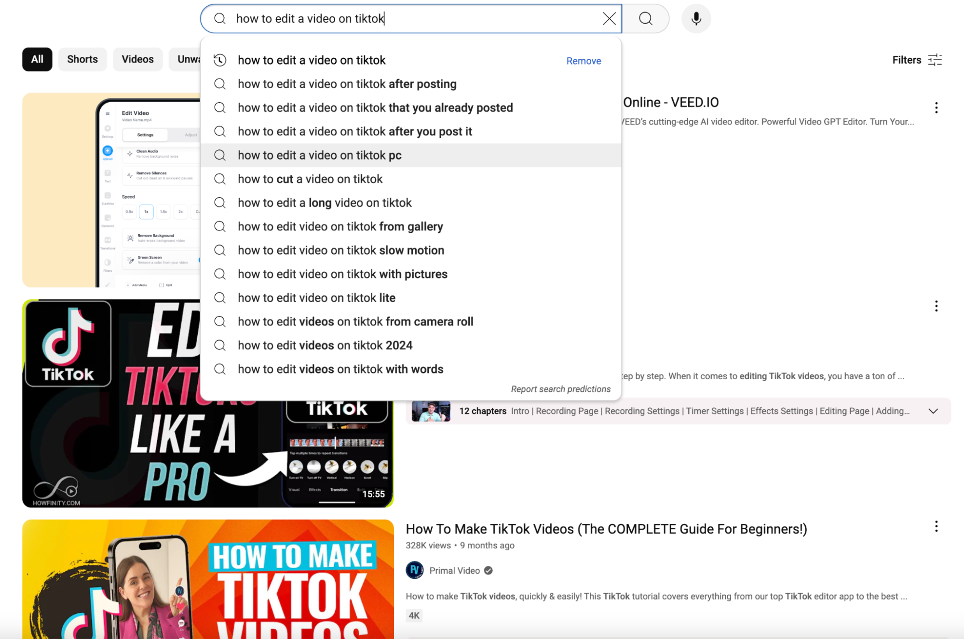Click the magnifier icon inside the search box
964x639 pixels.
click(x=220, y=19)
